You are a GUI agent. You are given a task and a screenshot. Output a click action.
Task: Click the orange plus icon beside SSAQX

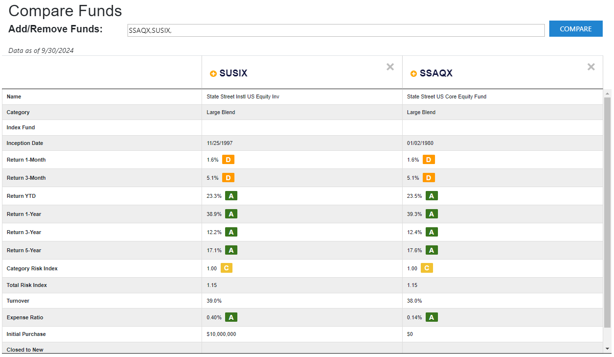413,73
